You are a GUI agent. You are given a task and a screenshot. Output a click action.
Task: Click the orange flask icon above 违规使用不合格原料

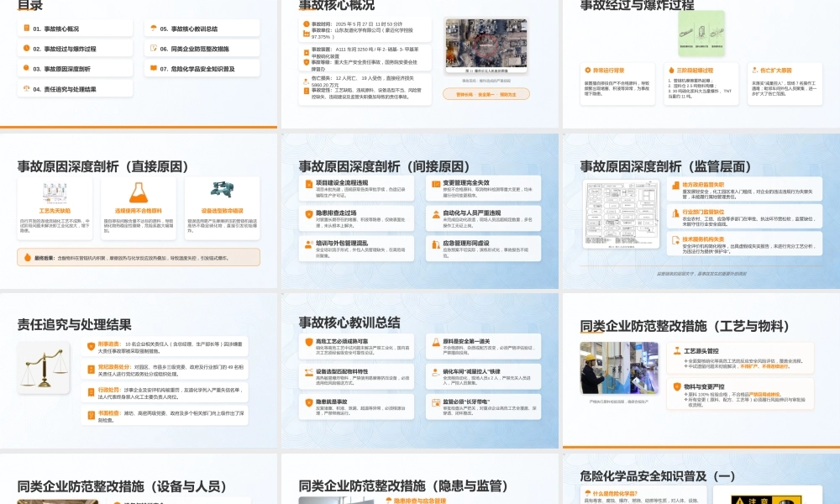[139, 192]
